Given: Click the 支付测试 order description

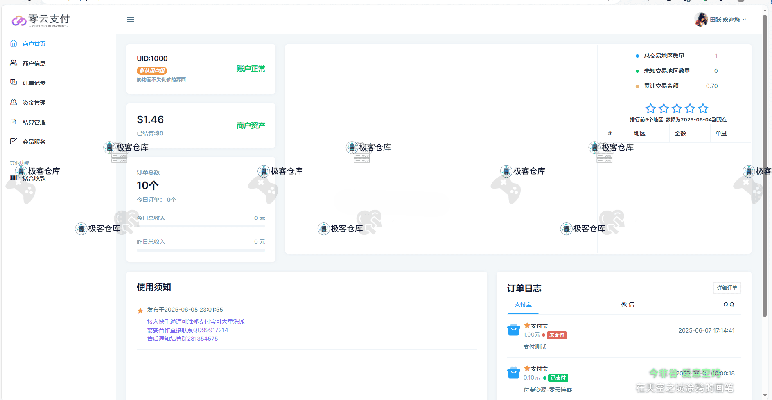Looking at the screenshot, I should (x=535, y=347).
